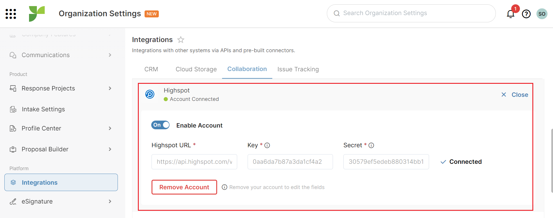Open the SO user avatar menu

pyautogui.click(x=542, y=14)
